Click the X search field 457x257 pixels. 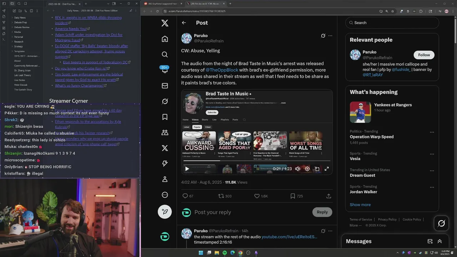pos(392,23)
